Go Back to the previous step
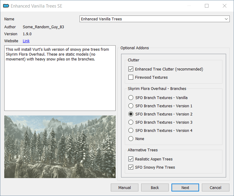The image size is (234, 196). [x=155, y=187]
